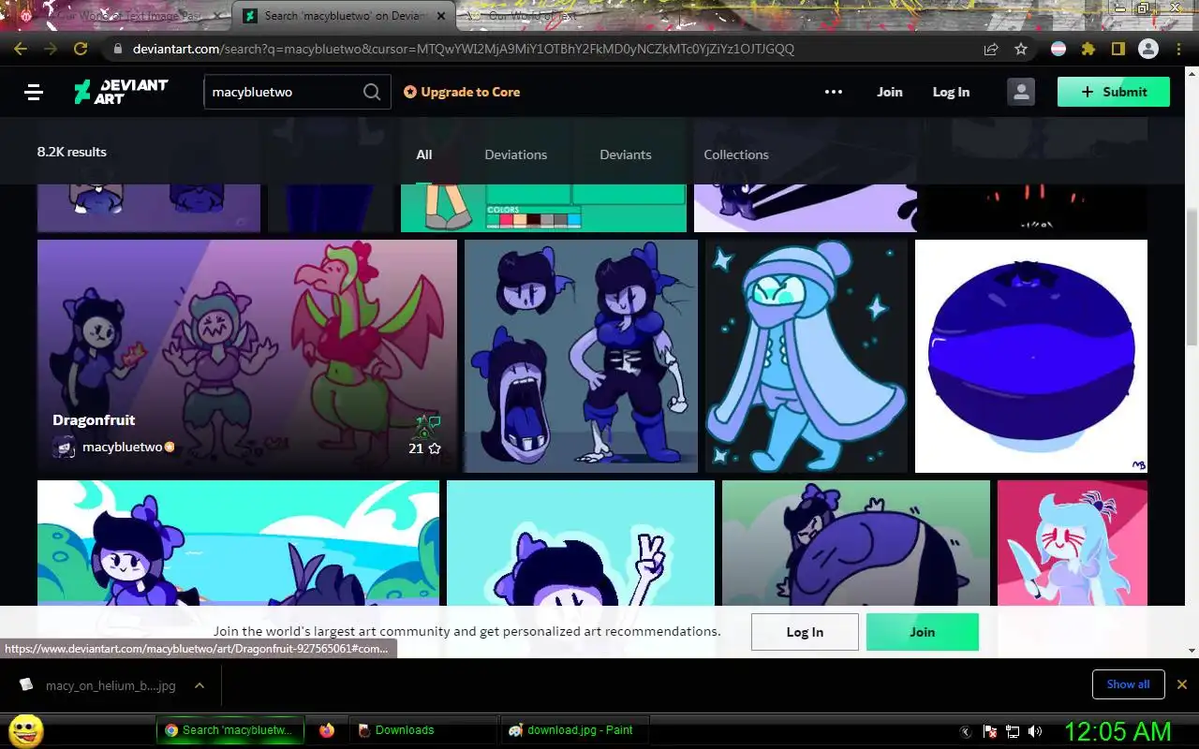Click the pink striped extension icon
The image size is (1199, 749).
click(1058, 49)
